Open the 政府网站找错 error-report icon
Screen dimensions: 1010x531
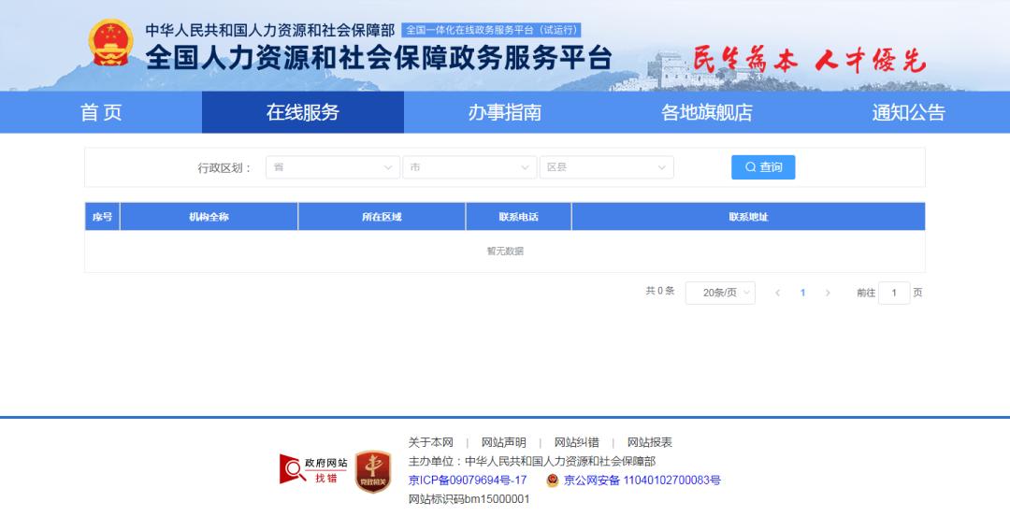[x=313, y=470]
